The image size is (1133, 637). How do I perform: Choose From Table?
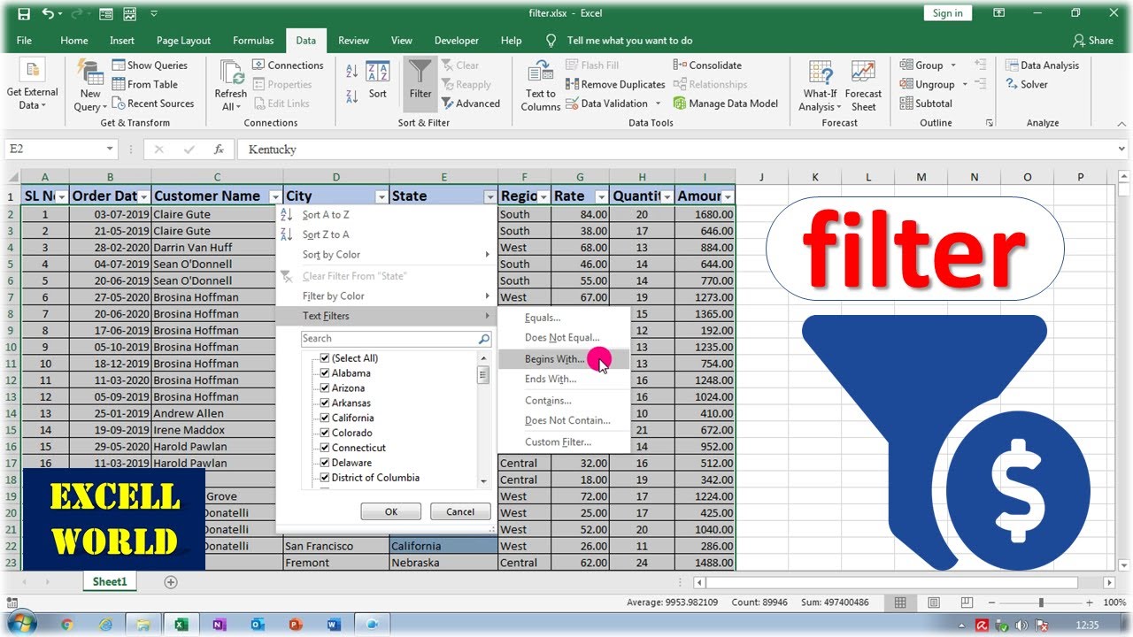pos(145,84)
